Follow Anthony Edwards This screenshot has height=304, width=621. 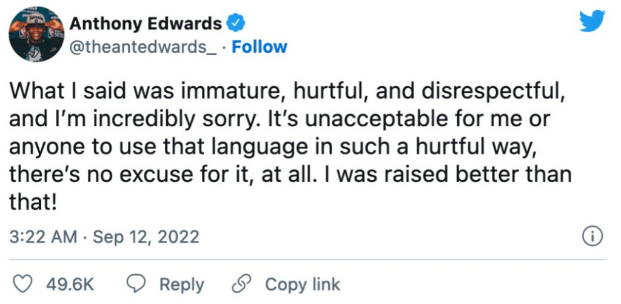coord(260,47)
